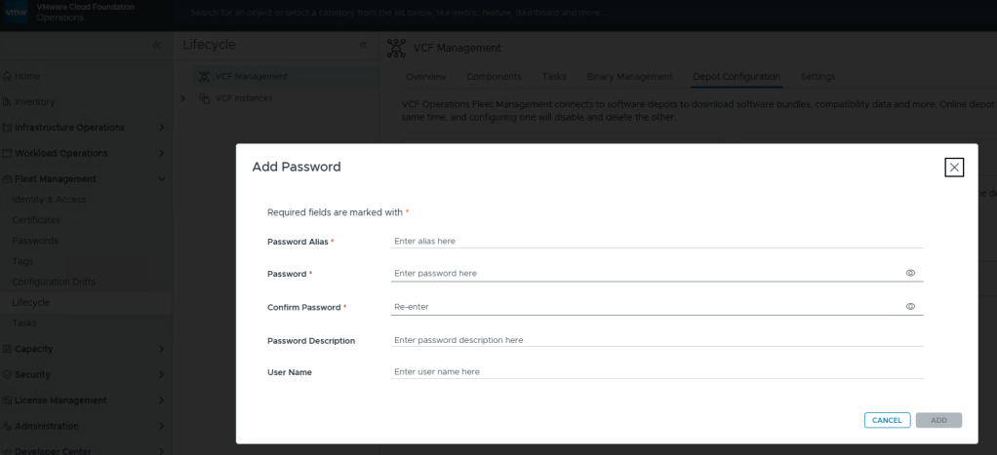Viewport: 997px width, 455px height.
Task: Click the Password Alias input field
Action: pos(657,241)
